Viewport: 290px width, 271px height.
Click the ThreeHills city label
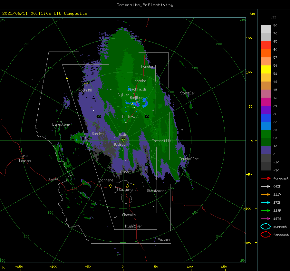[162, 141]
